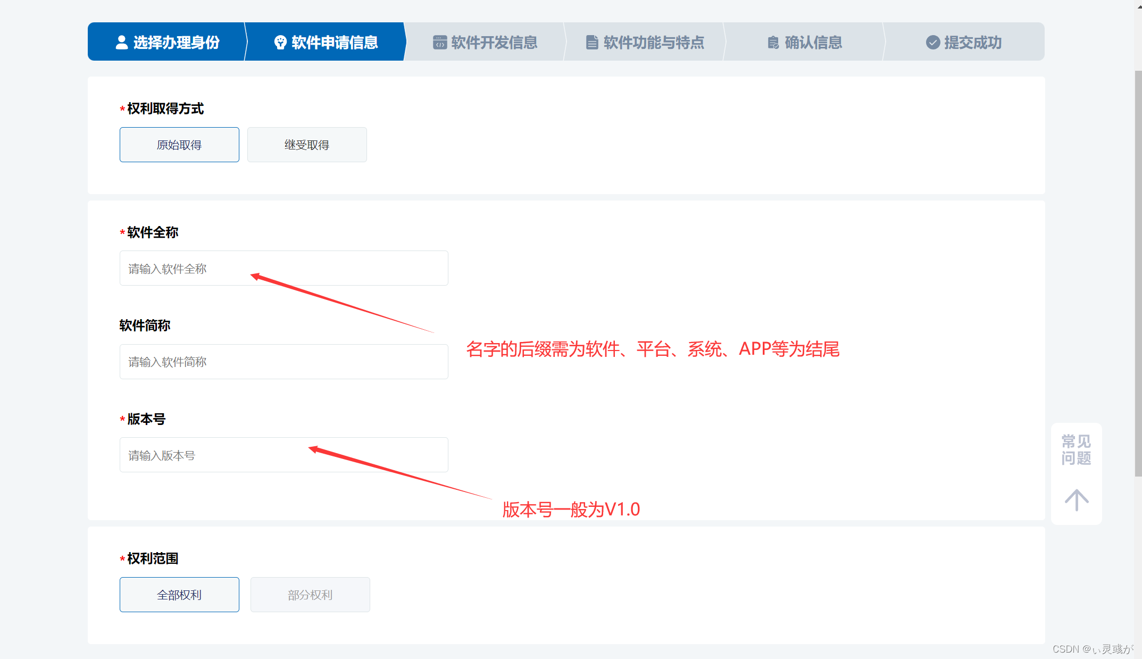This screenshot has height=659, width=1142.
Task: Switch to the 软件开发信息 step tab
Action: coord(485,41)
